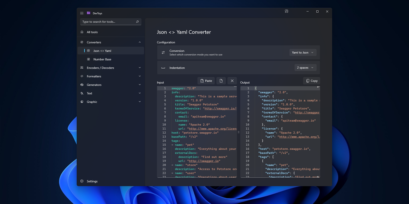Collapse the Converters section
This screenshot has width=409, height=204.
point(139,42)
